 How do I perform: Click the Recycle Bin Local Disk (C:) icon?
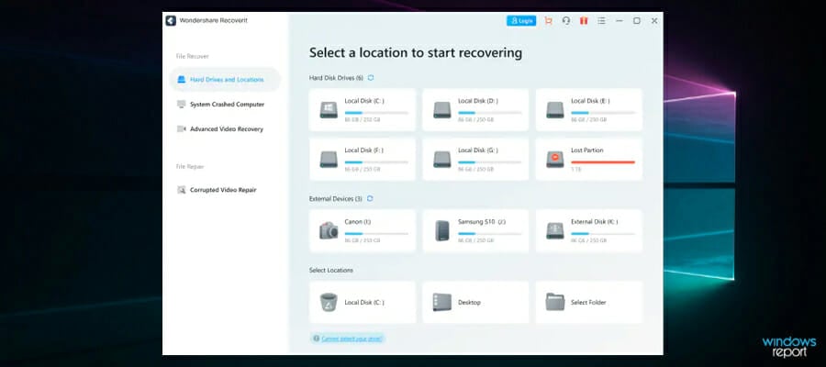[329, 302]
